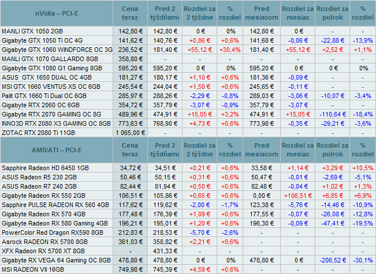
Task: Click 'Gigabyte RX VEGA 64 Gaming OC 8GB'
Action: [x=57, y=260]
